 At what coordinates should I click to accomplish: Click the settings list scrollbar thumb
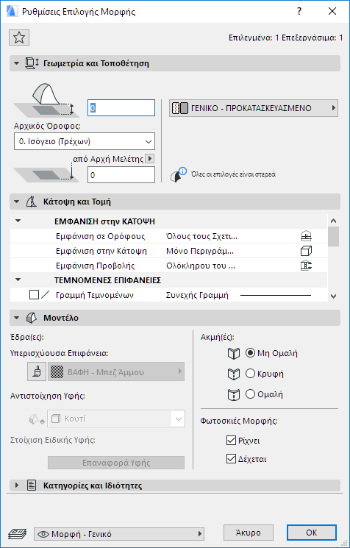(x=334, y=237)
